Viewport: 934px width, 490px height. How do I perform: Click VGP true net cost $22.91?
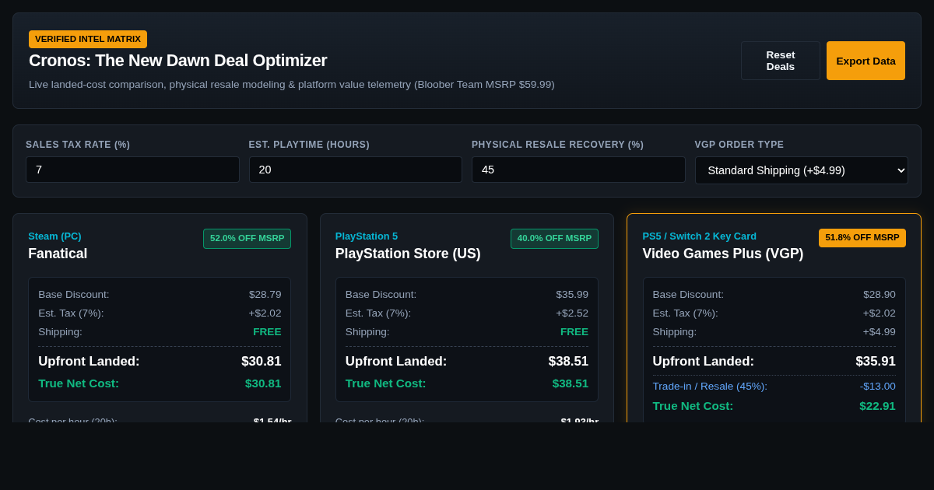(877, 406)
